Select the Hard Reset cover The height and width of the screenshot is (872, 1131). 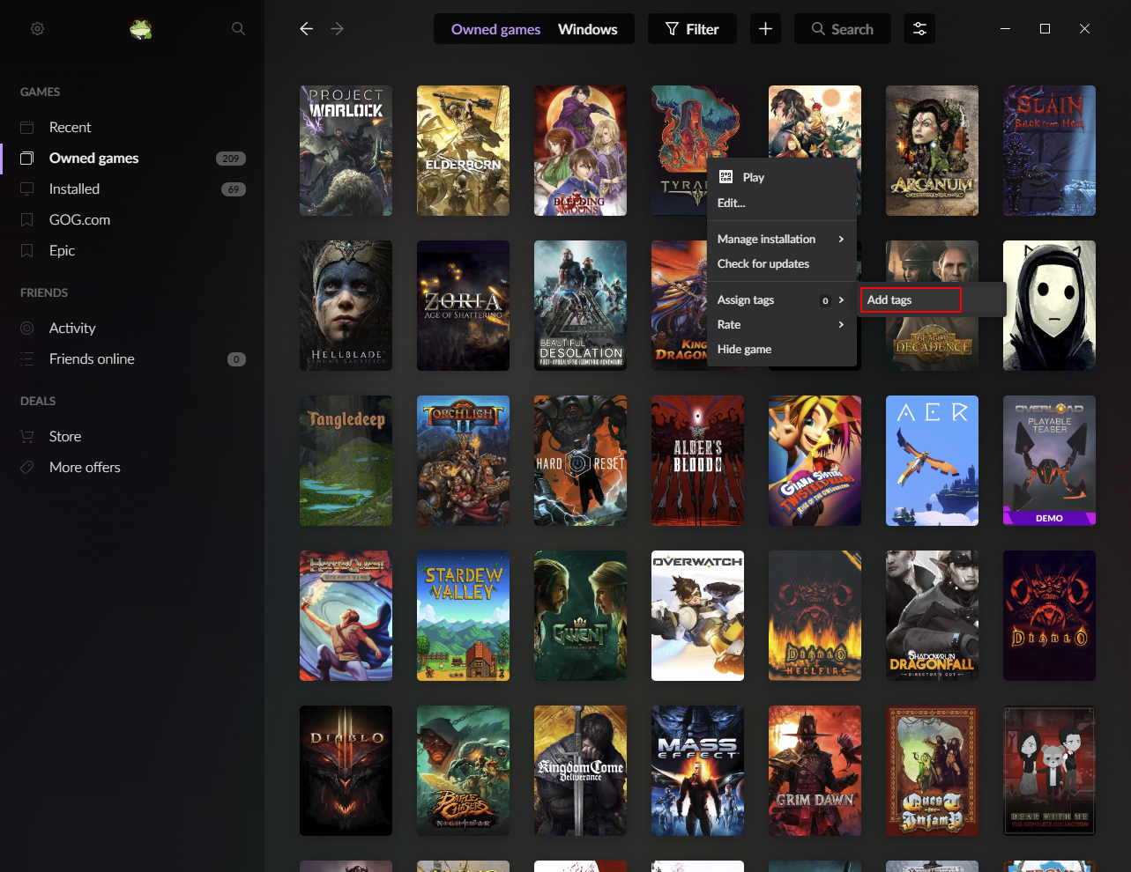click(x=580, y=461)
